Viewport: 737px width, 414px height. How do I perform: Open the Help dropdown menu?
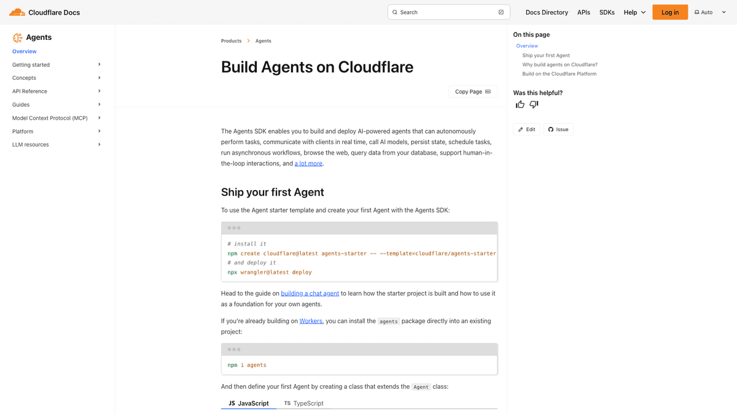tap(635, 12)
